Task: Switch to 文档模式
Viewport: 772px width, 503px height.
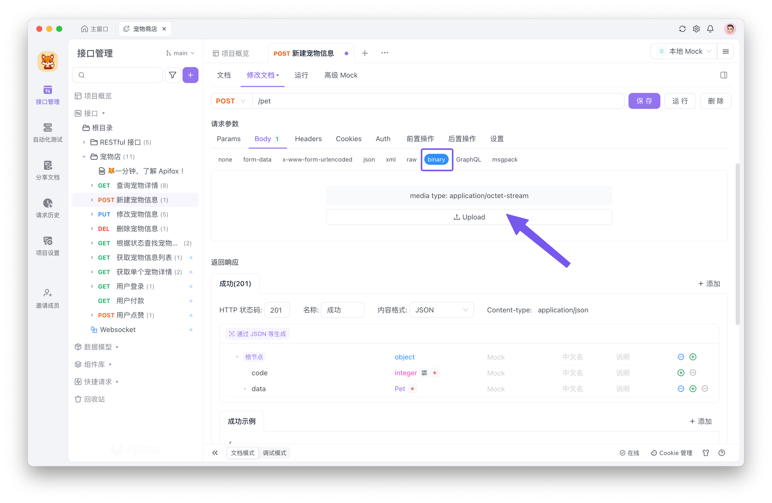Action: 242,453
